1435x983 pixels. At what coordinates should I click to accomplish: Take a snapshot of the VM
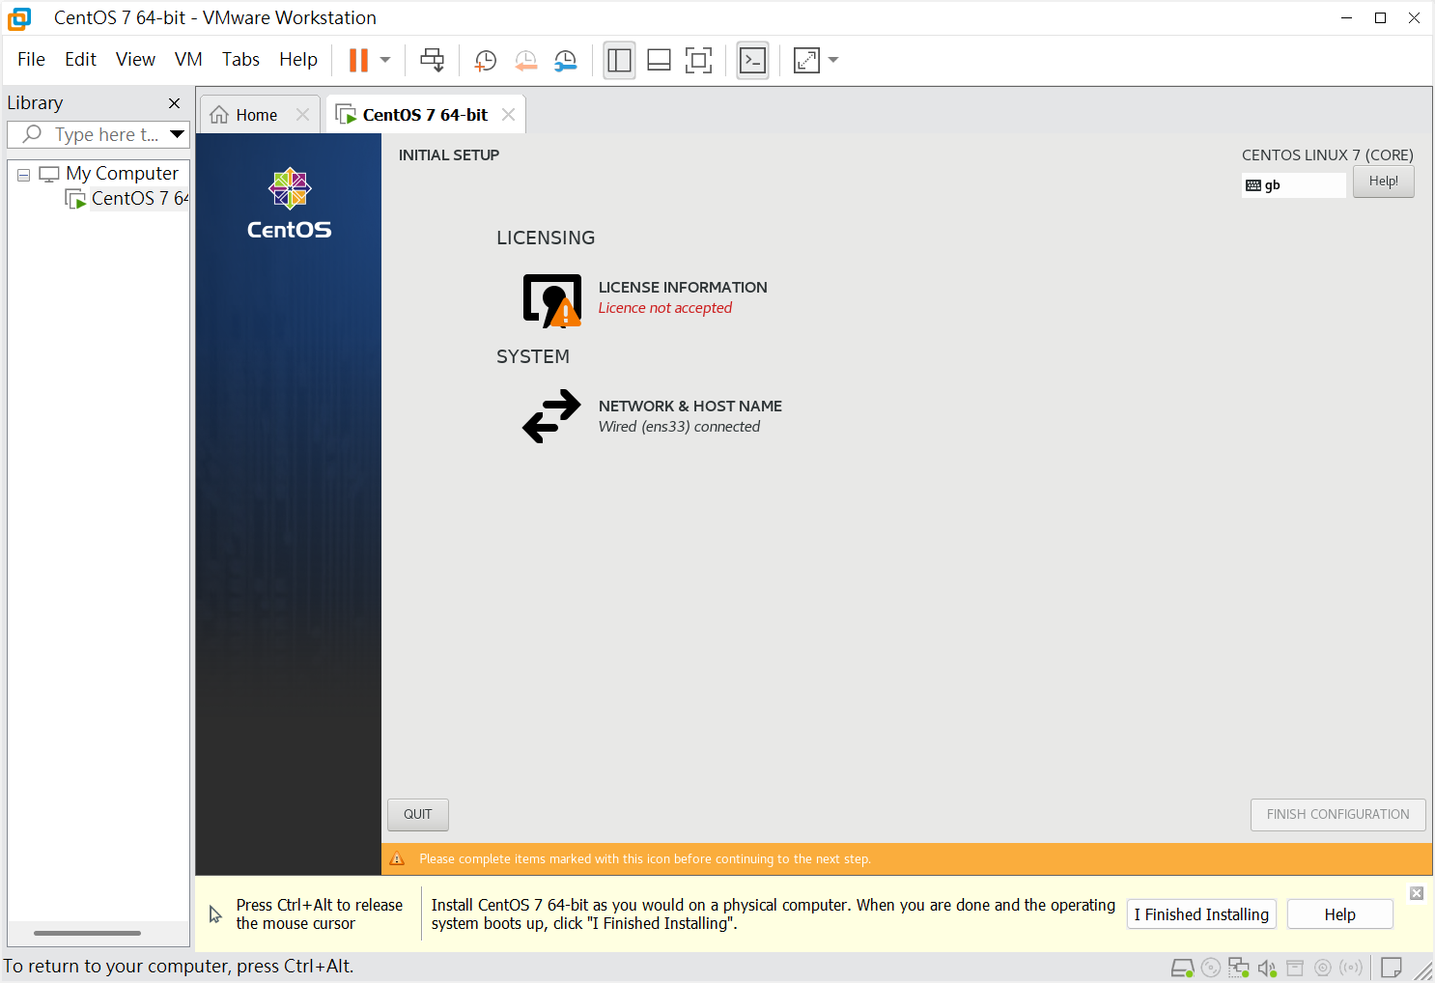coord(485,60)
